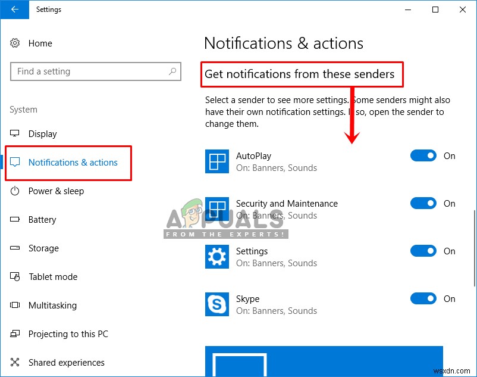The height and width of the screenshot is (377, 477).
Task: Click the Notifications & actions speech bubble icon
Action: click(x=15, y=162)
